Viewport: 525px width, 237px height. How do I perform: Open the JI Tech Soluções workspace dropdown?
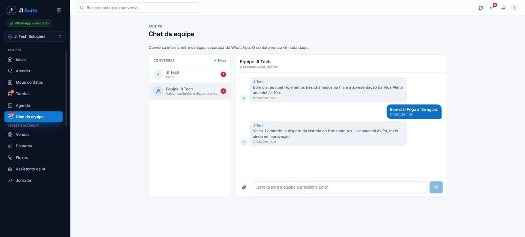[x=35, y=36]
